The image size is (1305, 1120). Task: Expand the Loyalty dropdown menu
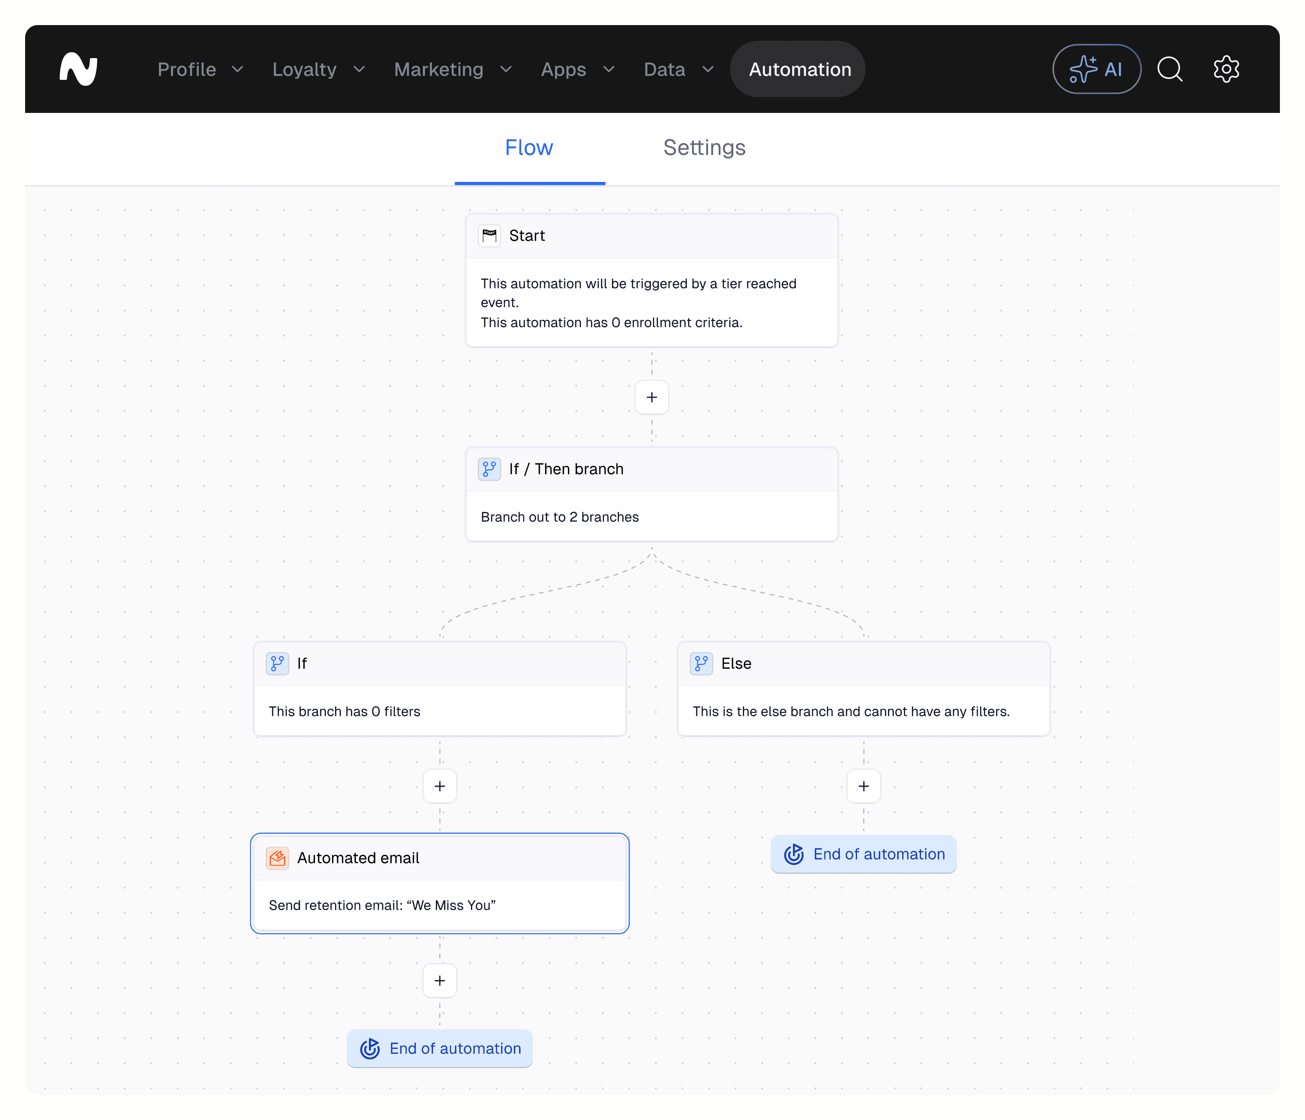318,69
